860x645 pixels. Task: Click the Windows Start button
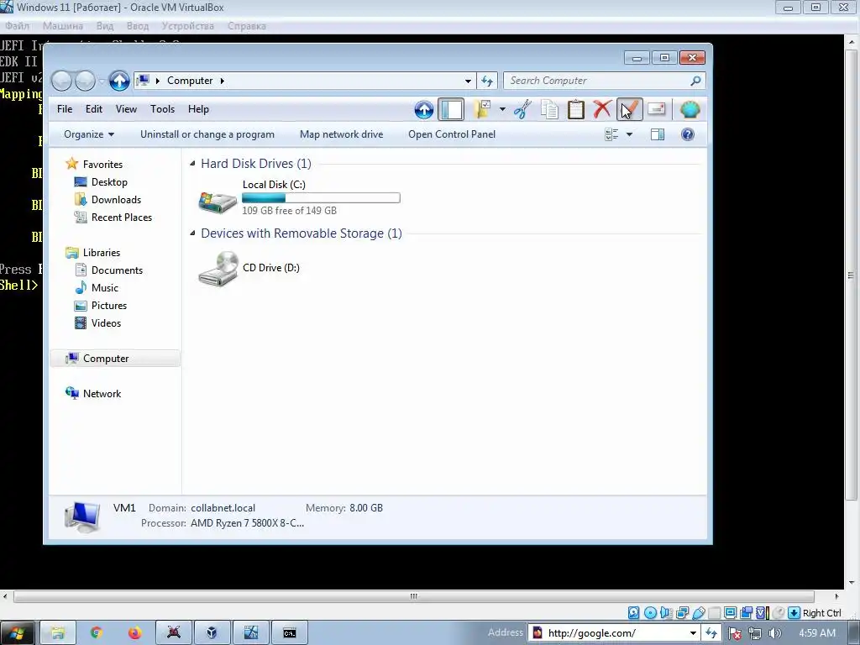click(17, 633)
